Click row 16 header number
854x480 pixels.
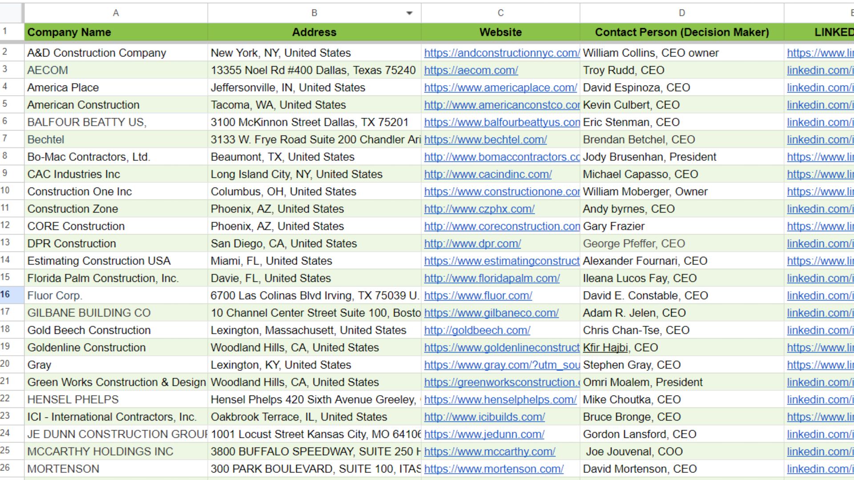click(x=6, y=295)
